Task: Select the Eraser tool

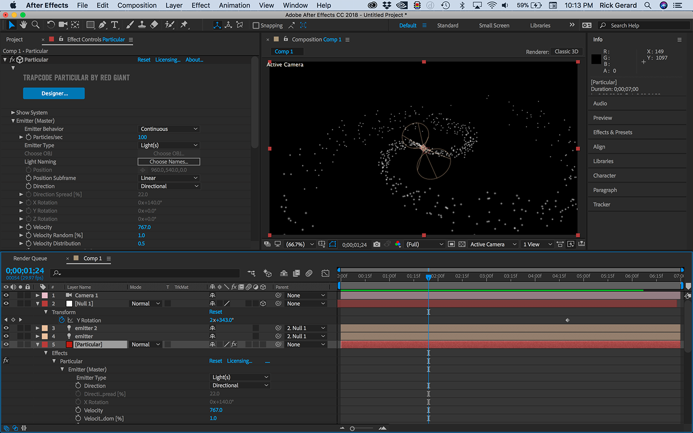Action: [154, 25]
